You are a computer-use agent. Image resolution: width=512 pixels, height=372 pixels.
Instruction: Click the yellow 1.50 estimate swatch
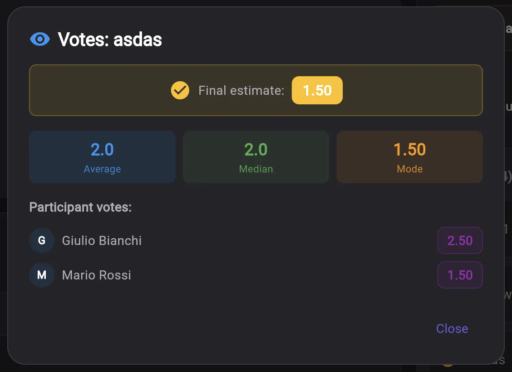point(317,90)
